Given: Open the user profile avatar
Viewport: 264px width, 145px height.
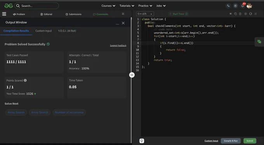Looking at the screenshot, I should click(249, 6).
